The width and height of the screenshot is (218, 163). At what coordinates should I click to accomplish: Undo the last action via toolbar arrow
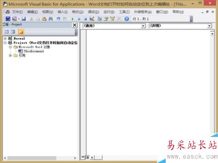(x=58, y=19)
